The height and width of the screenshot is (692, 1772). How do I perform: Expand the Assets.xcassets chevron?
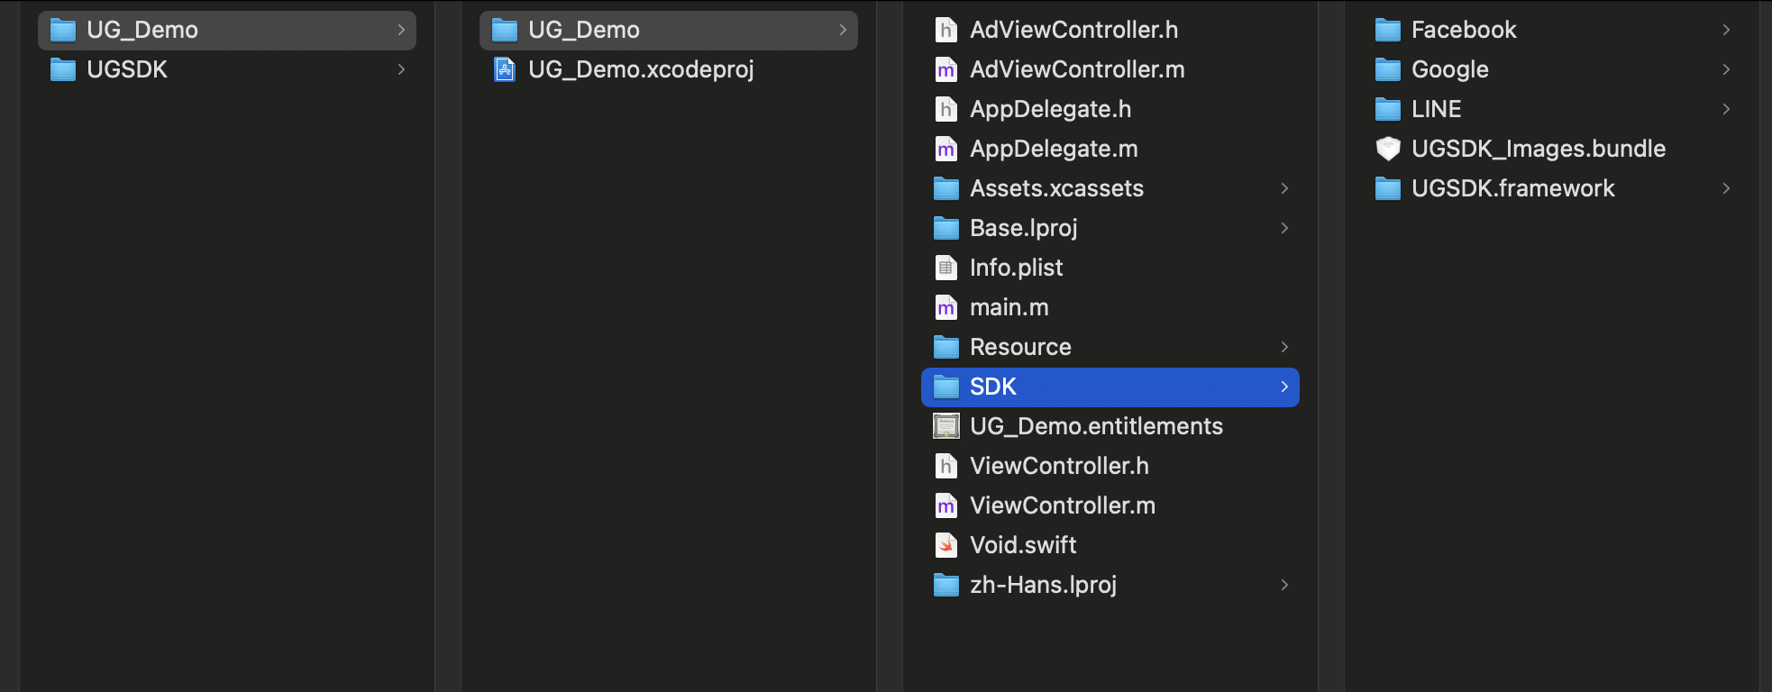[1284, 188]
